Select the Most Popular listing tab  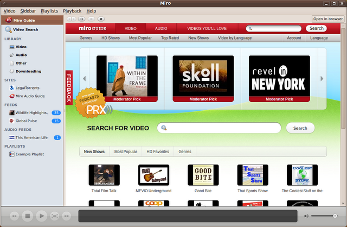tap(125, 152)
